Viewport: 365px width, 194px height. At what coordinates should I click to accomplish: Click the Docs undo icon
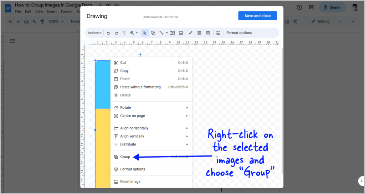pos(10,21)
